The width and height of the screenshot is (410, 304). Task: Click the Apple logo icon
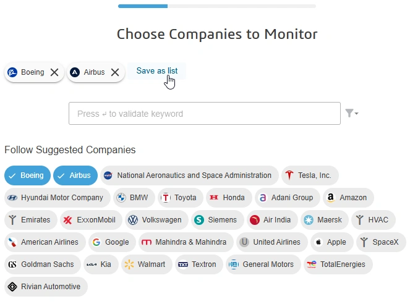318,242
